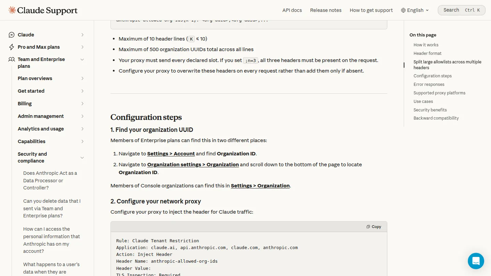Jump to Security benefits section
This screenshot has height=276, width=491.
430,110
